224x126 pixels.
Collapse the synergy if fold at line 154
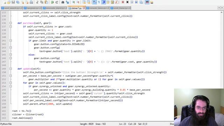(10, 86)
